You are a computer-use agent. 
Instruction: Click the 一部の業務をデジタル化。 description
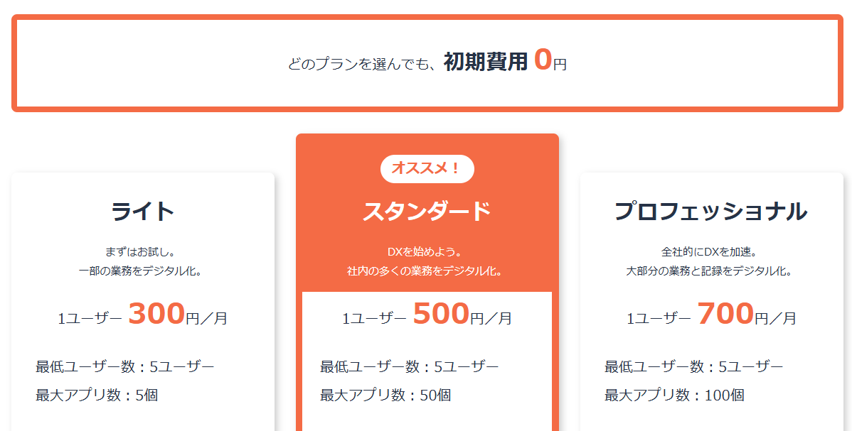(143, 271)
